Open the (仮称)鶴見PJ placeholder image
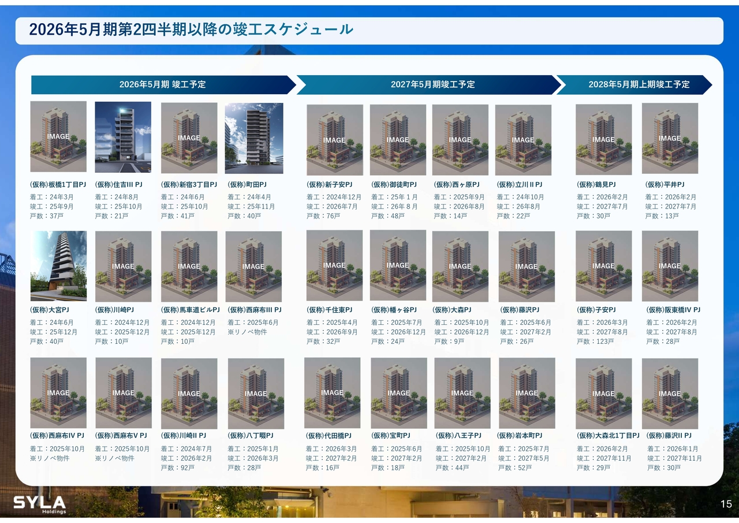 pos(603,139)
